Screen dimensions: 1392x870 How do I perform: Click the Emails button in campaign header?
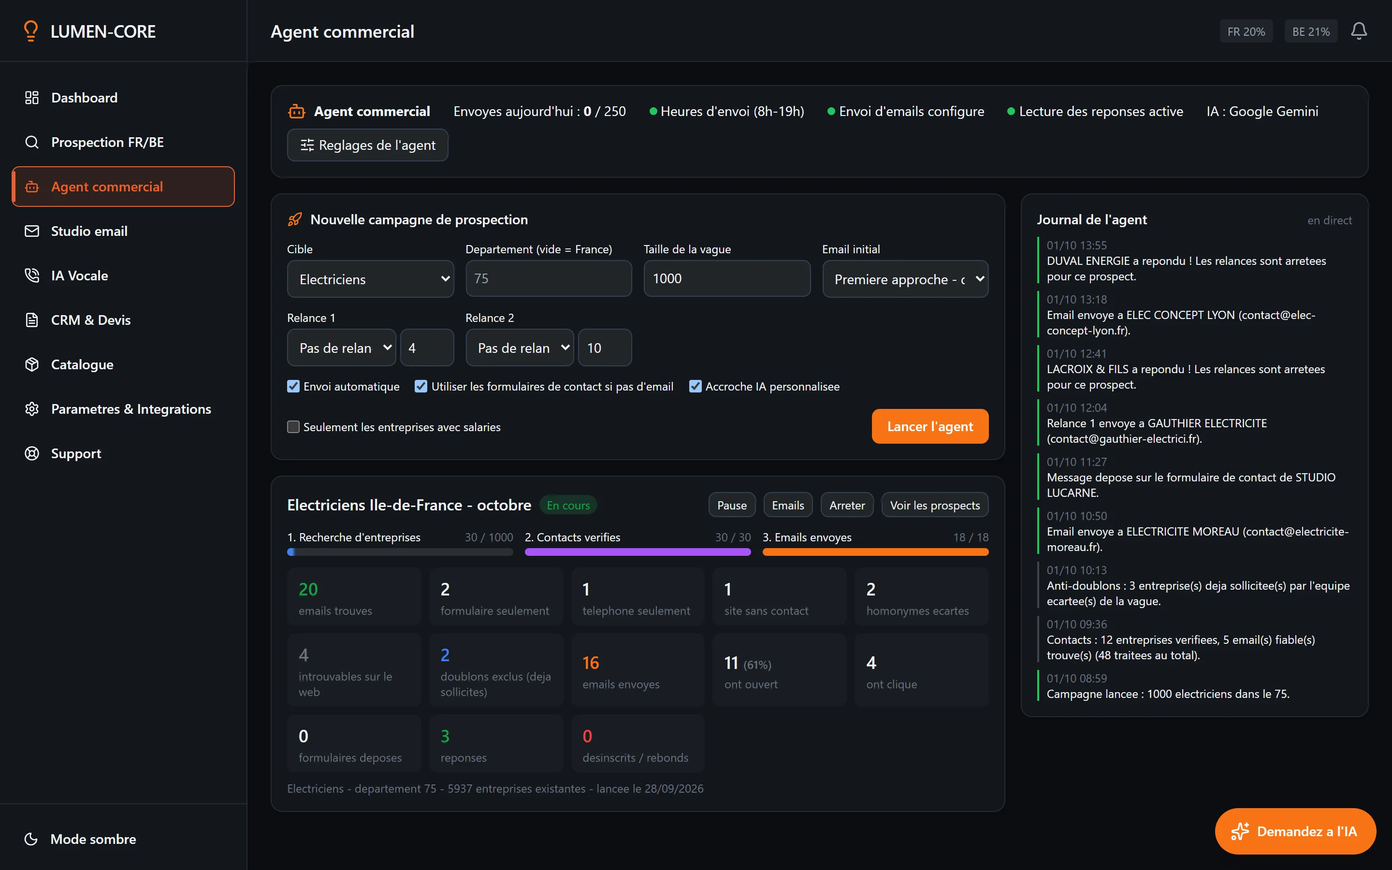(788, 505)
